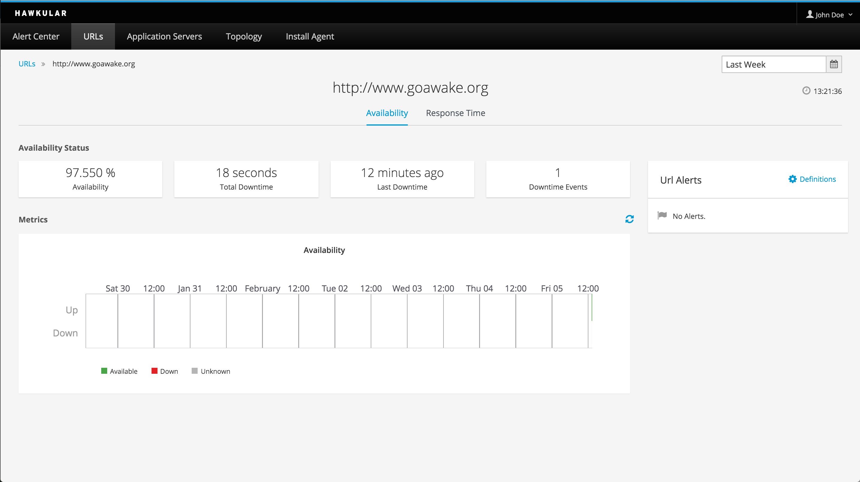Toggle the grey Unknown legend item

(195, 371)
